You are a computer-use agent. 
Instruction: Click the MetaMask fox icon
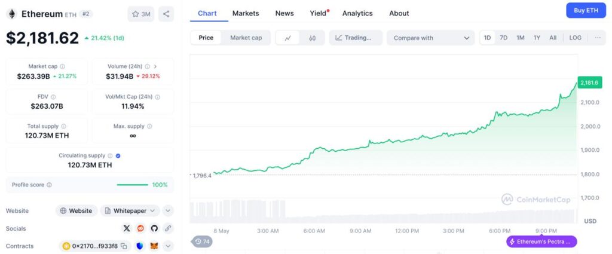[x=154, y=246]
